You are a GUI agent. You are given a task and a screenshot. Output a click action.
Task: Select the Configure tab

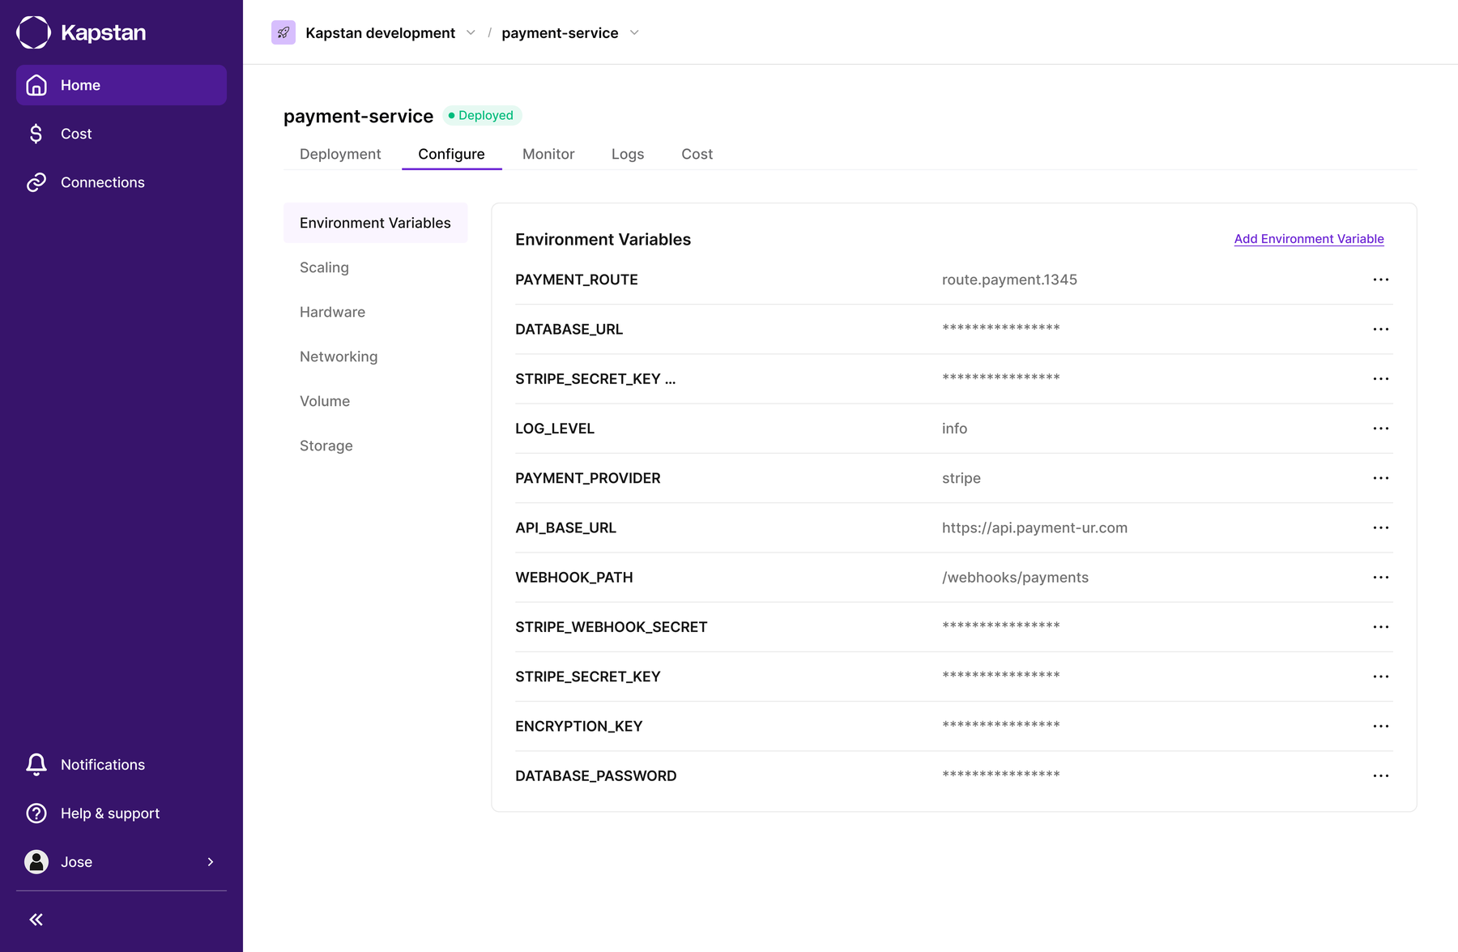(x=451, y=154)
